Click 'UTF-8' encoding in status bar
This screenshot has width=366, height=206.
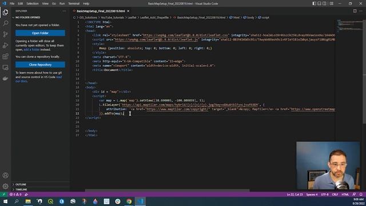pos(325,195)
